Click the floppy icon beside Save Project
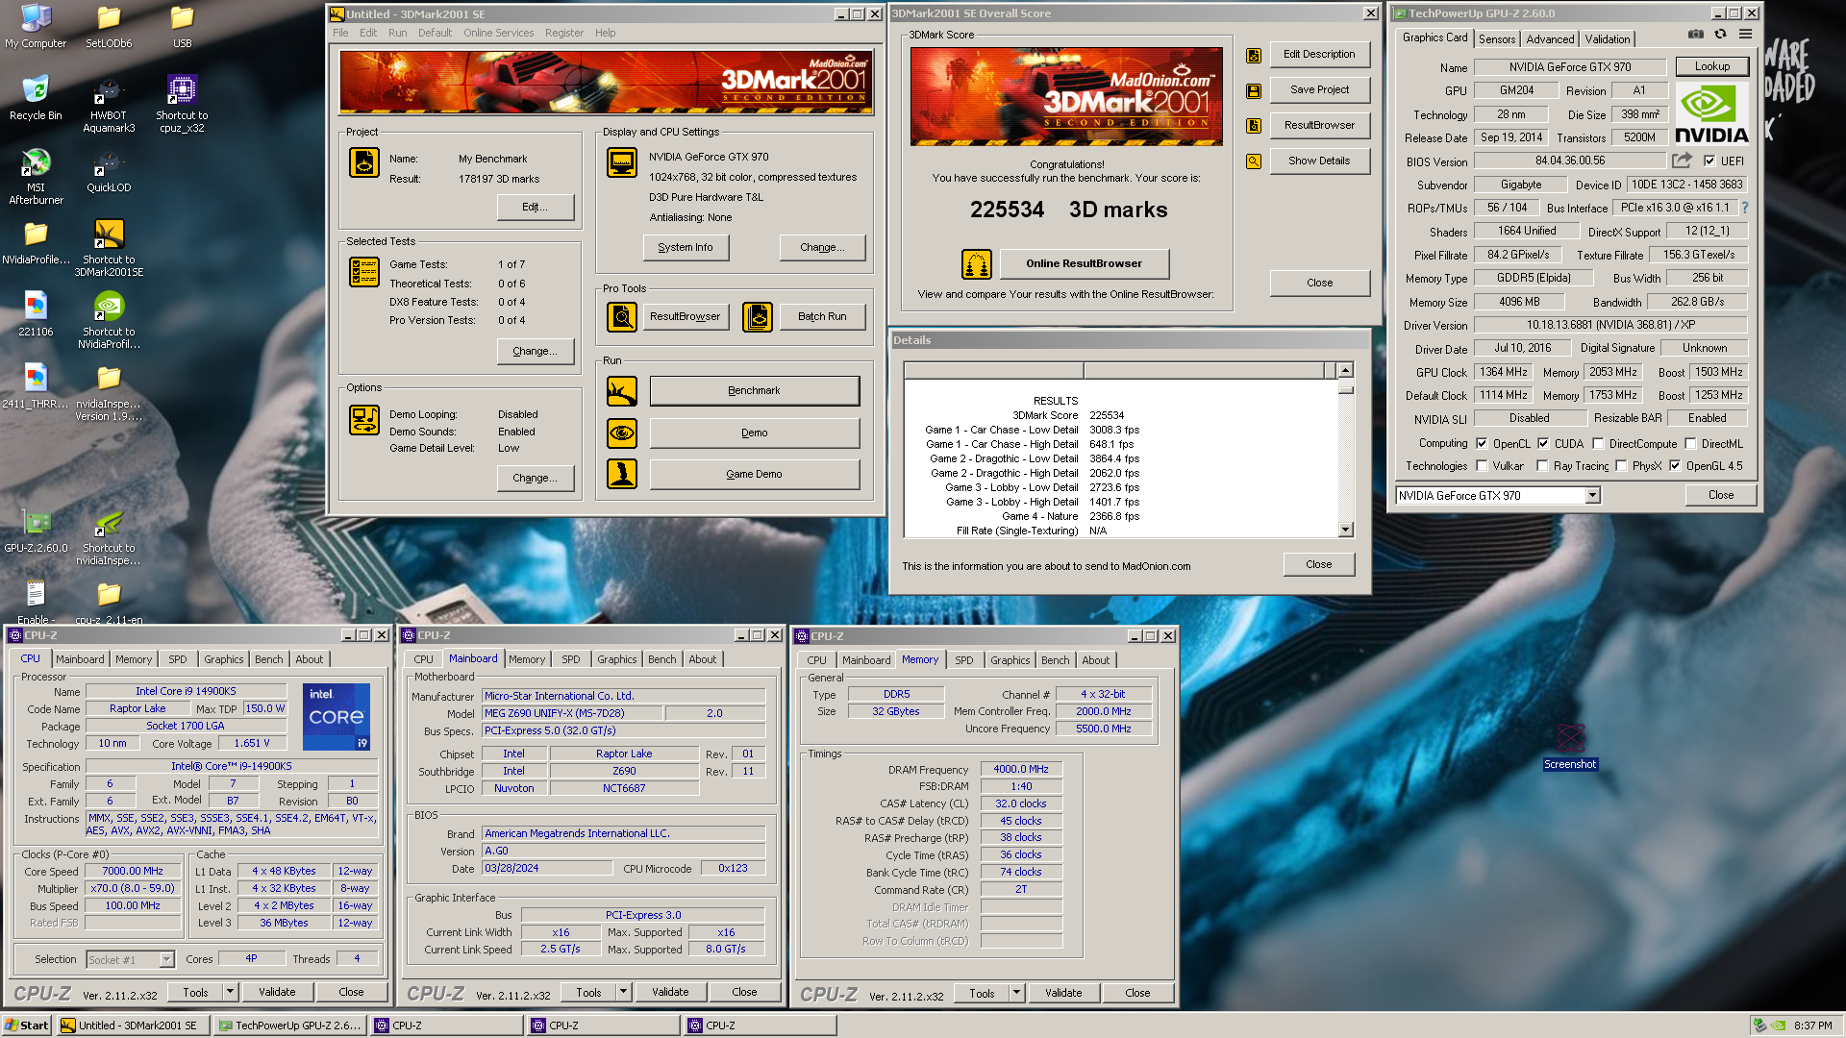This screenshot has height=1038, width=1846. point(1254,90)
